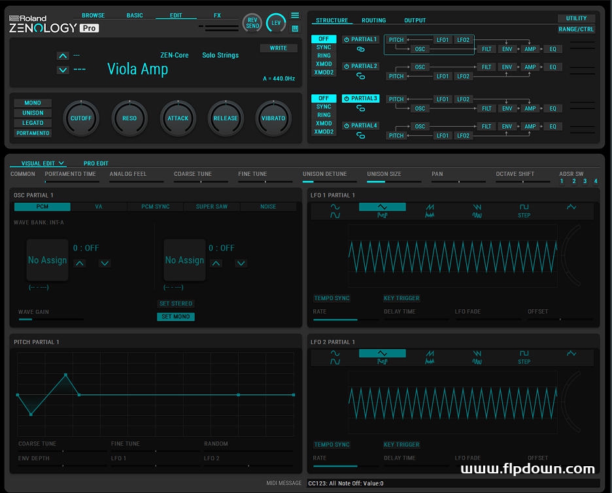Select trapezoid waveform in LFO 1
612x493 pixels.
(x=335, y=216)
